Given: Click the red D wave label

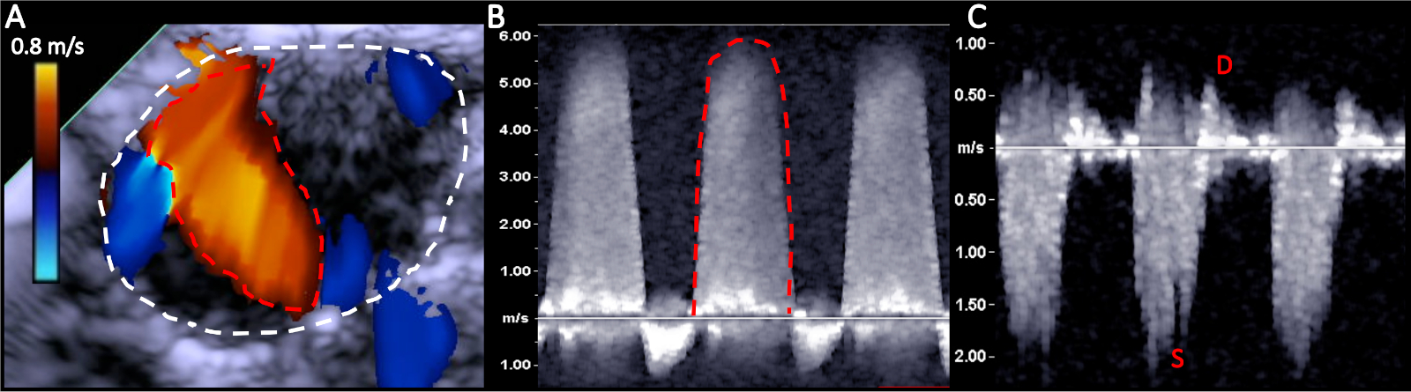Looking at the screenshot, I should click(1224, 65).
